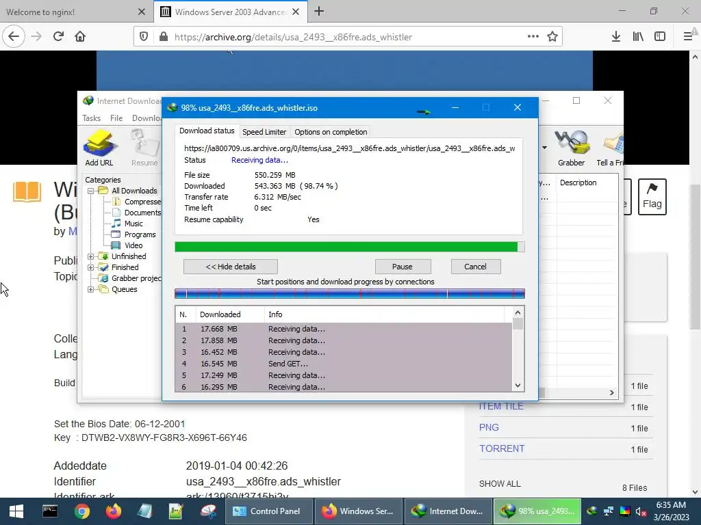
Task: Click SHOW ALL files link
Action: (x=500, y=484)
